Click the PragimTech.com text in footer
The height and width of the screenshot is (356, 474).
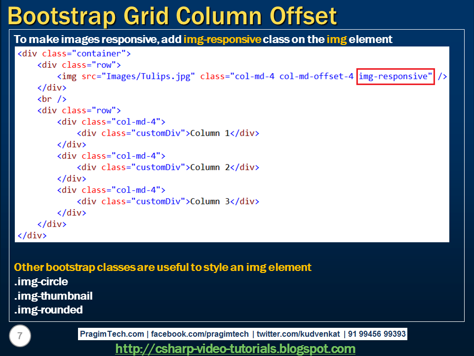112,334
